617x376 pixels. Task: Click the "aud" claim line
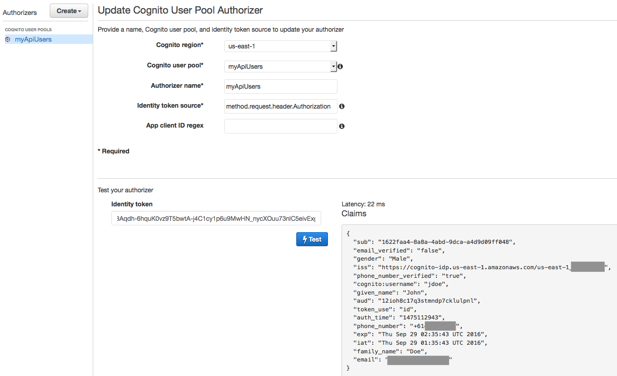coord(417,301)
